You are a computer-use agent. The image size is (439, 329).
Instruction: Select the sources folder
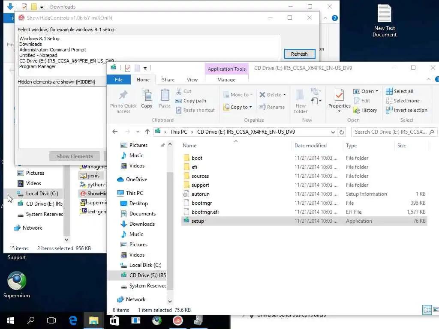click(200, 176)
